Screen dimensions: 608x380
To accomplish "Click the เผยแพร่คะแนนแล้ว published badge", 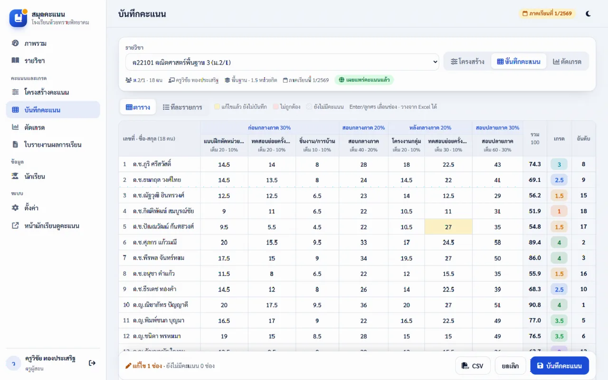I will (364, 80).
